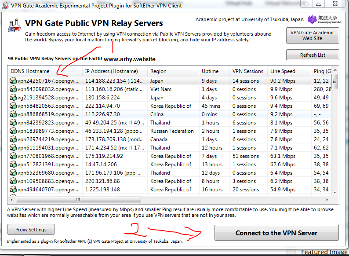This screenshot has height=256, width=349.
Task: Click the Canada region cell
Action: click(159, 139)
